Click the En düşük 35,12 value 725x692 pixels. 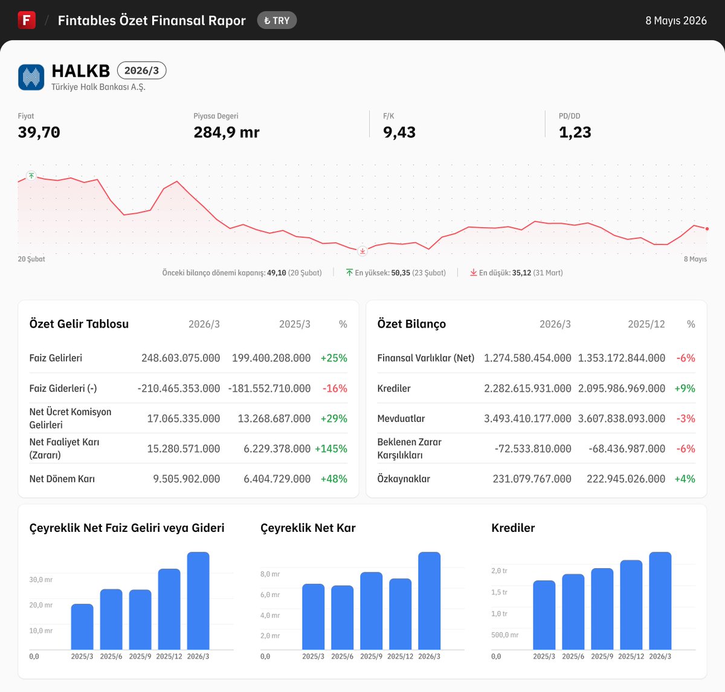(521, 273)
